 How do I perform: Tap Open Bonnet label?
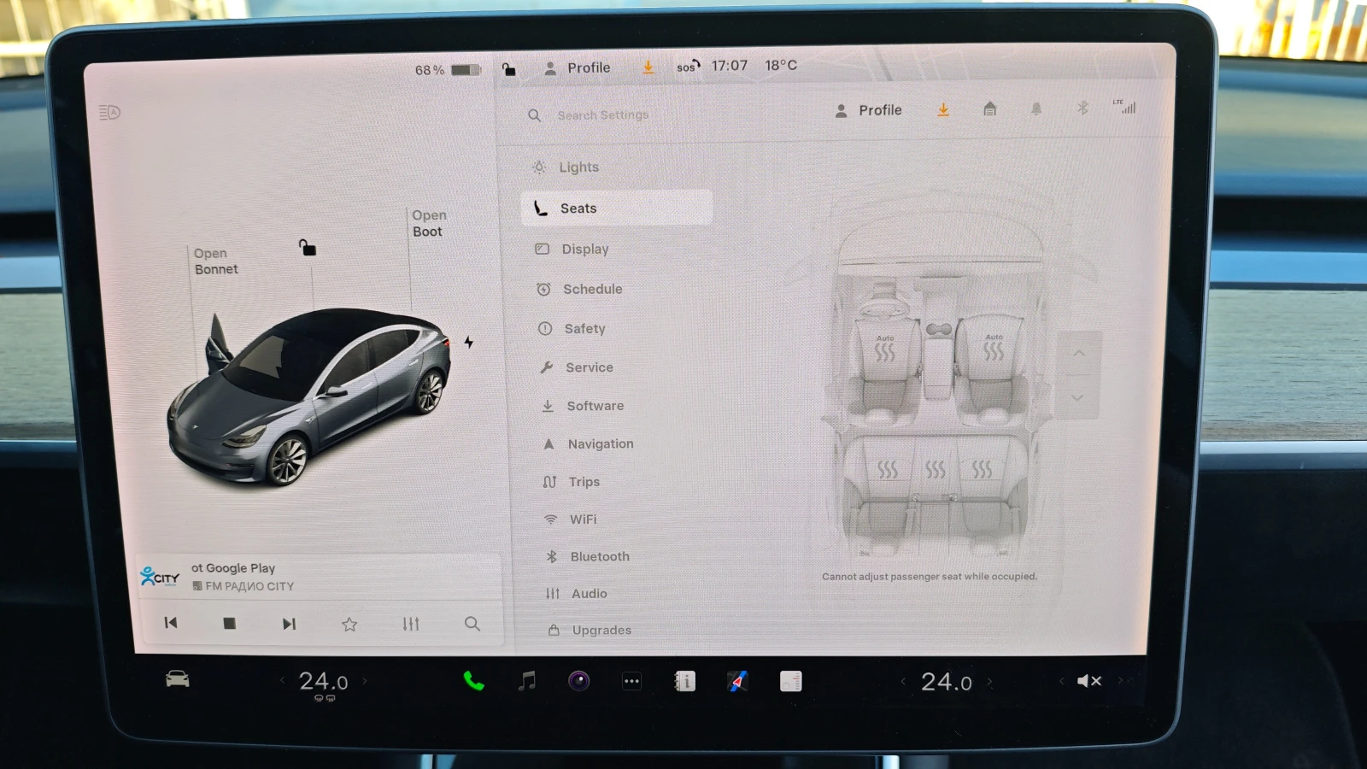(215, 261)
